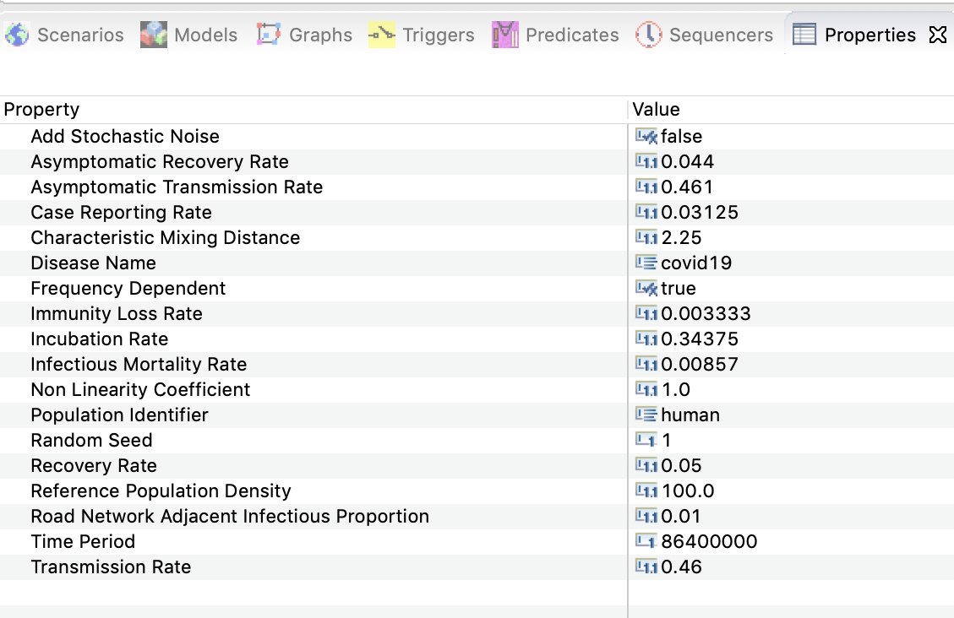This screenshot has height=618, width=954.
Task: Switch to the Models tab
Action: (188, 35)
